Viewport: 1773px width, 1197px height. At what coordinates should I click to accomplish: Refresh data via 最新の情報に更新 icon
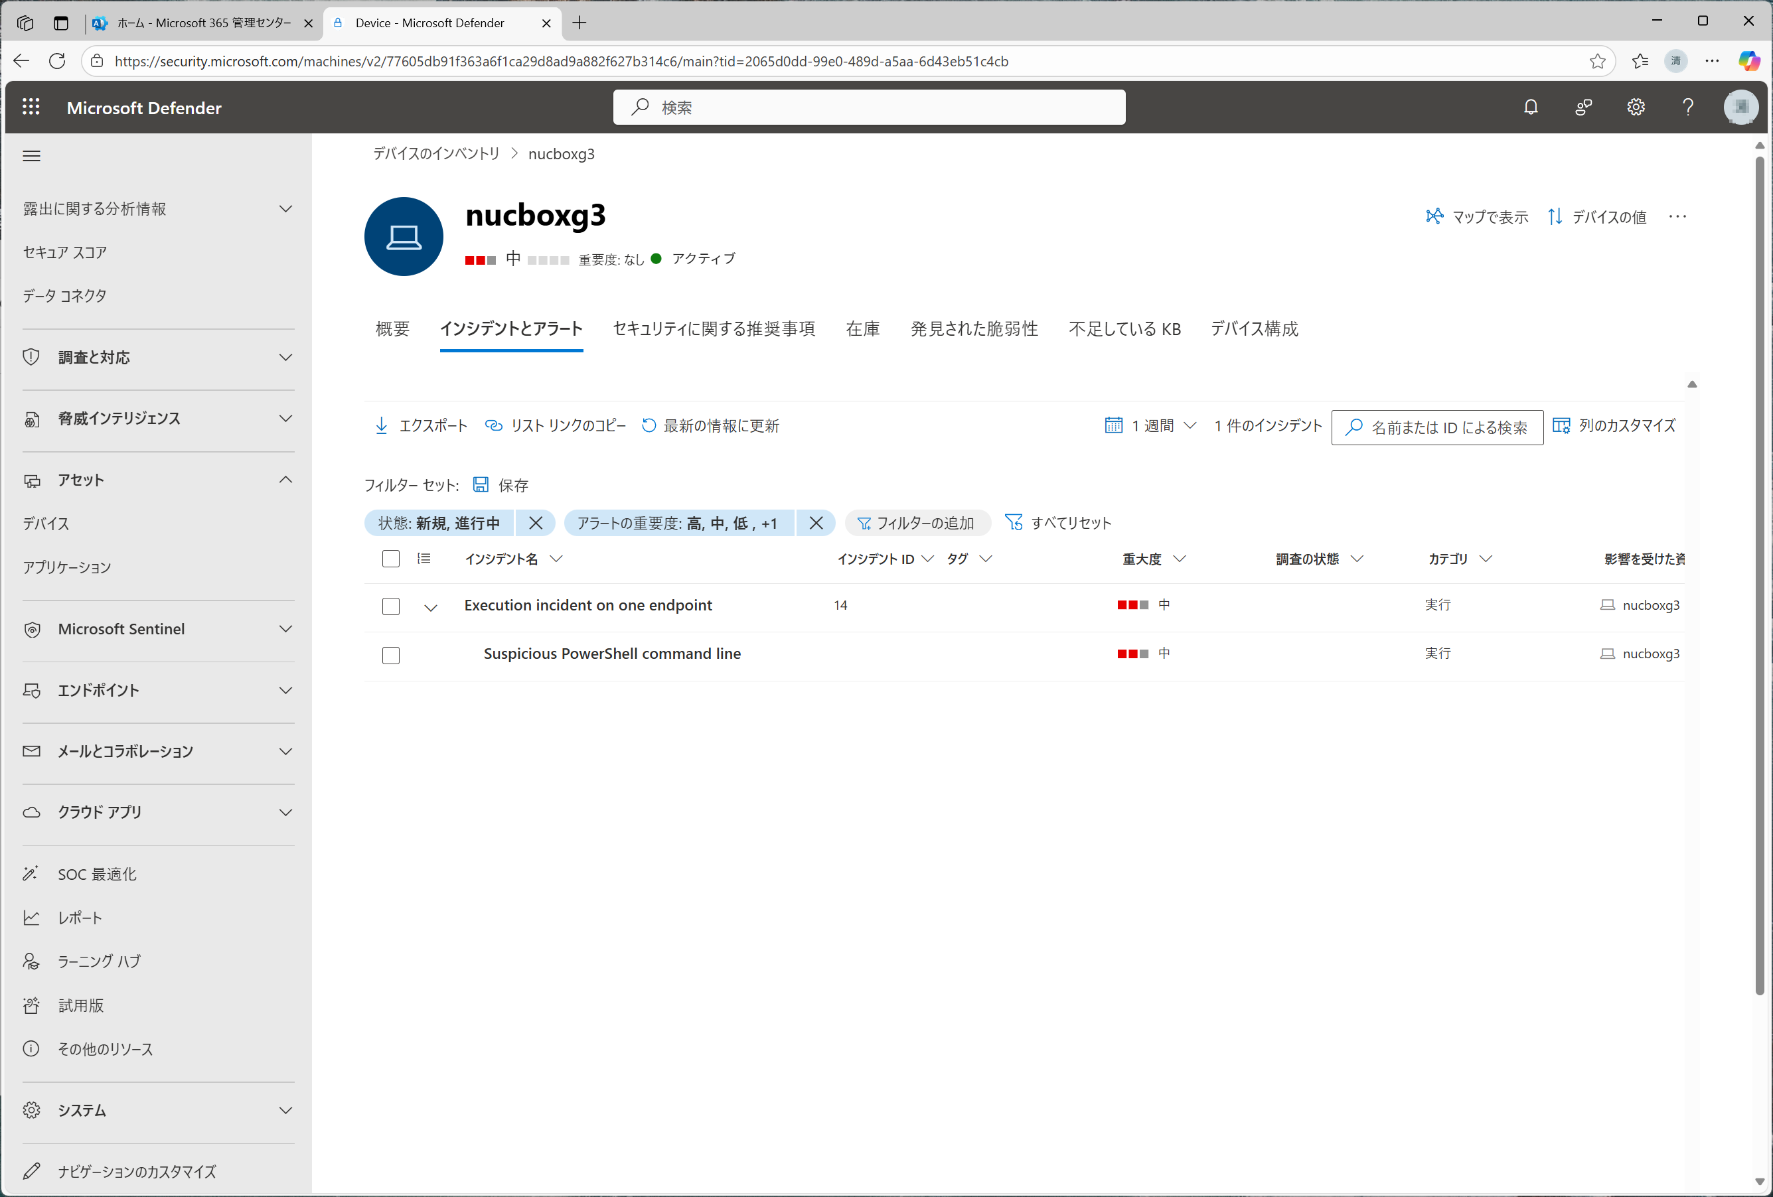point(649,425)
